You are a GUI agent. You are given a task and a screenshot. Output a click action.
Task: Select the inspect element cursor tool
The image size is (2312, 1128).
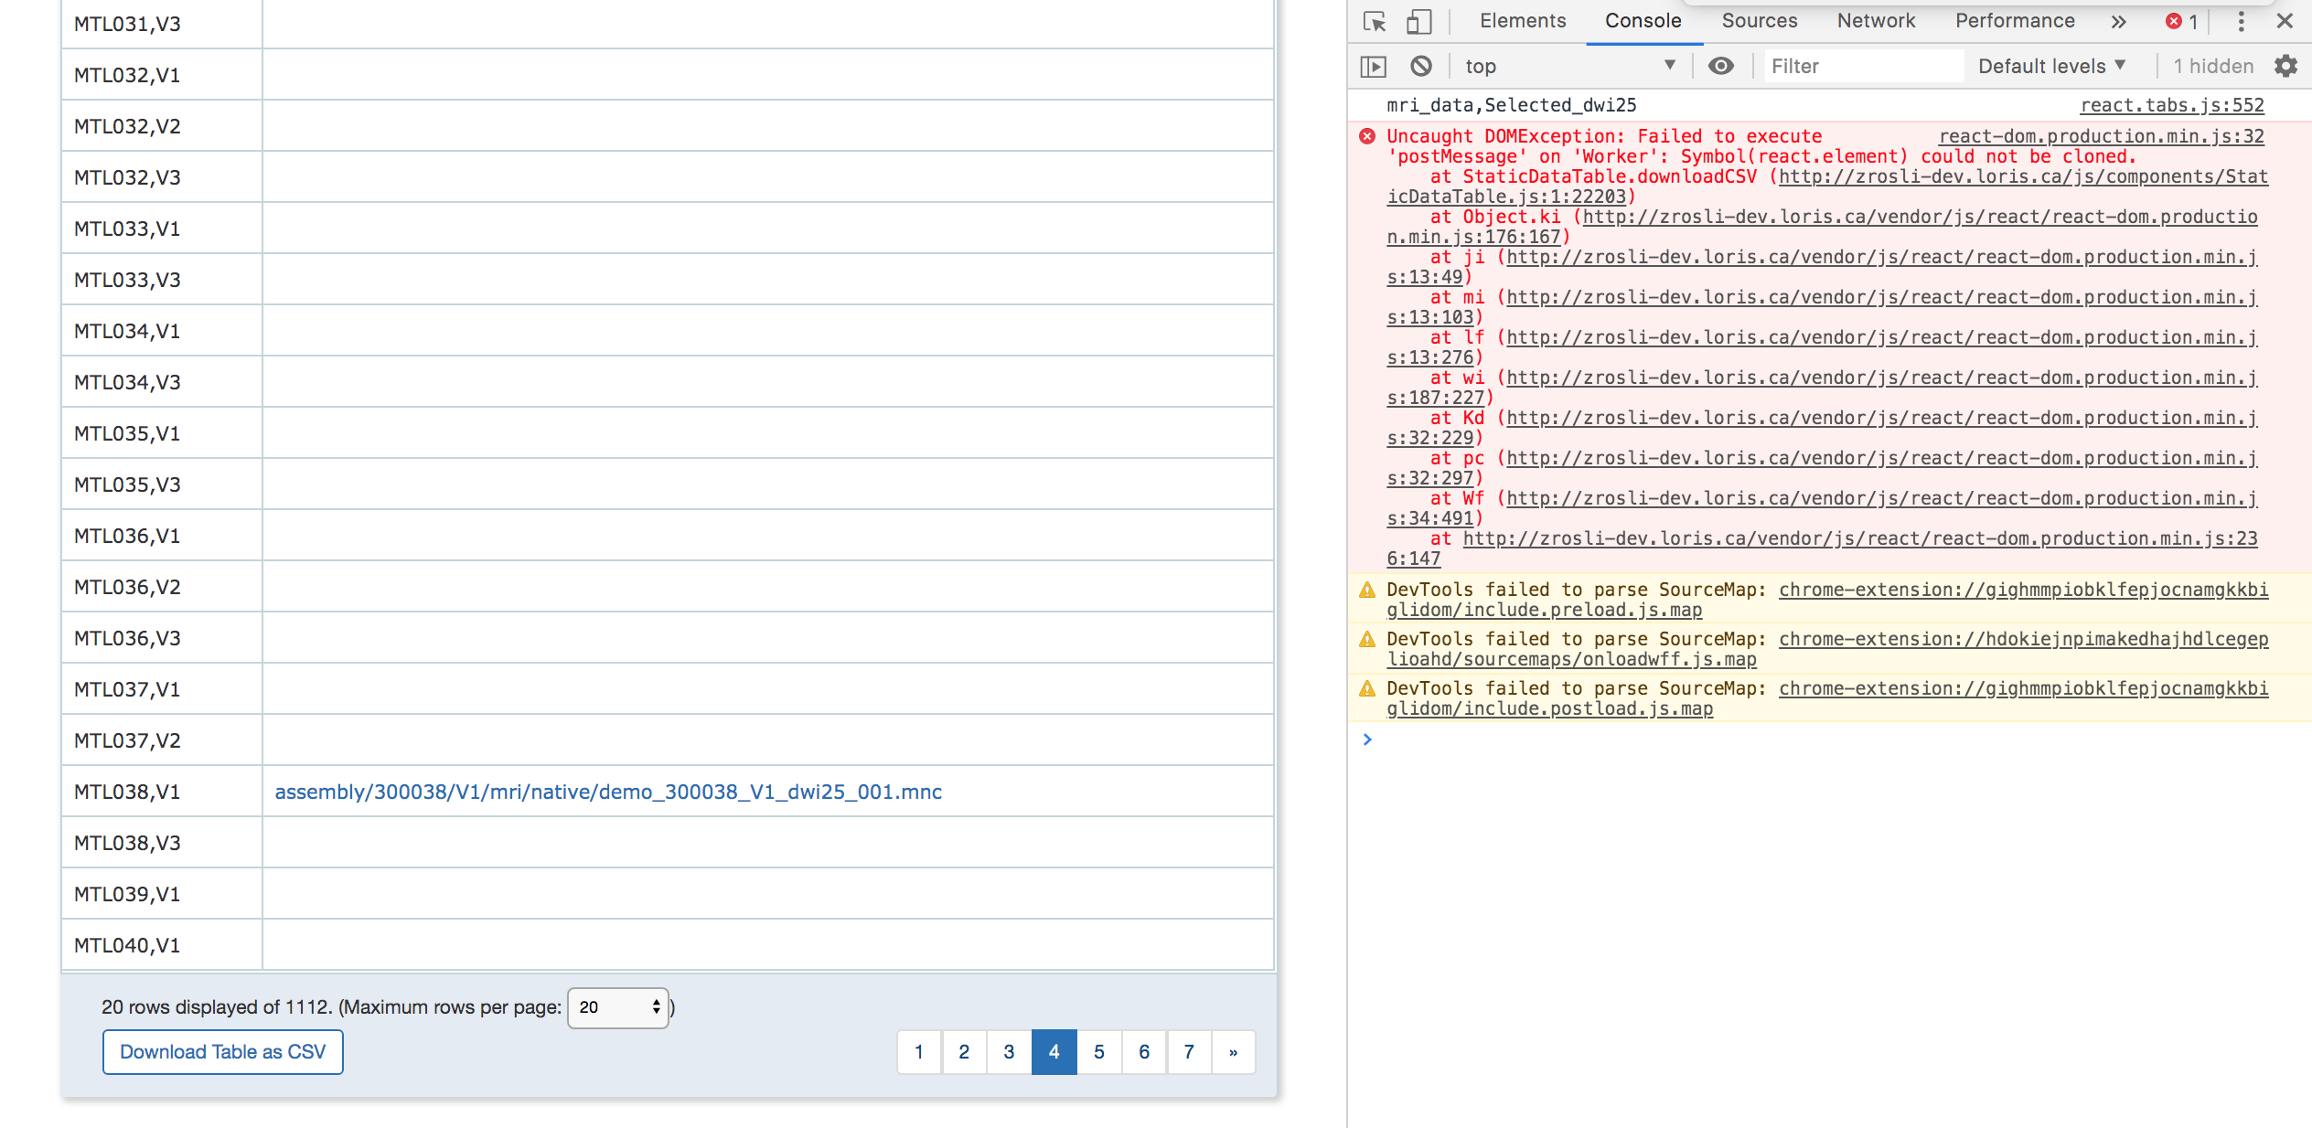click(x=1373, y=22)
